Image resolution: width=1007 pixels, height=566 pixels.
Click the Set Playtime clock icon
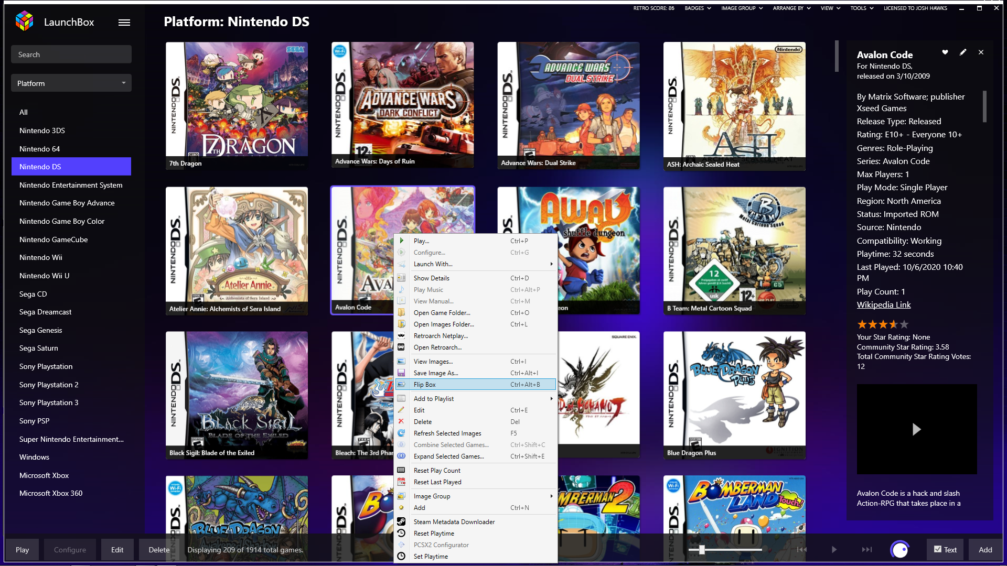pos(401,556)
